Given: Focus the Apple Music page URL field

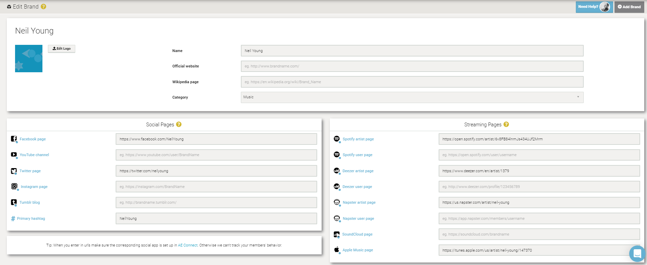Looking at the screenshot, I should point(539,250).
